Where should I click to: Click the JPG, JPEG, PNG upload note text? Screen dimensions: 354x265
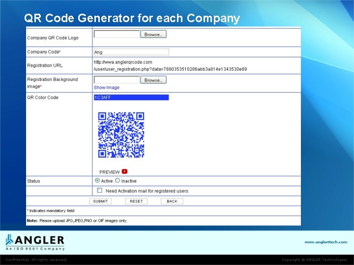coord(77,221)
